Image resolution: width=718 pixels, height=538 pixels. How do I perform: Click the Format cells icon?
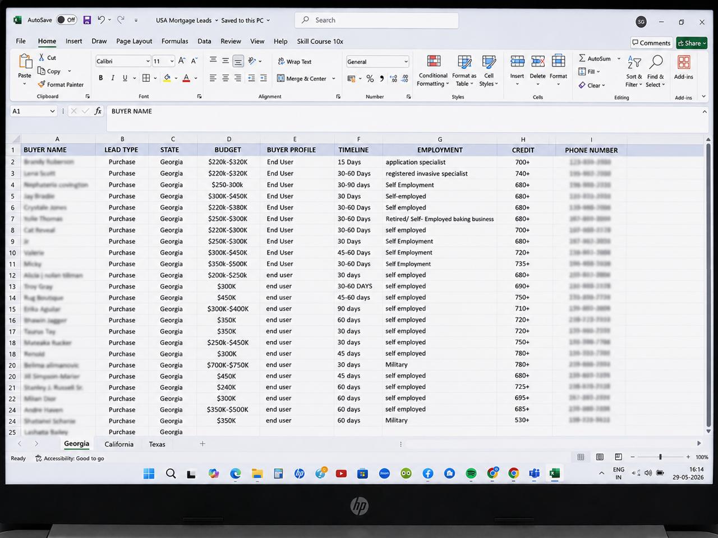coord(558,61)
